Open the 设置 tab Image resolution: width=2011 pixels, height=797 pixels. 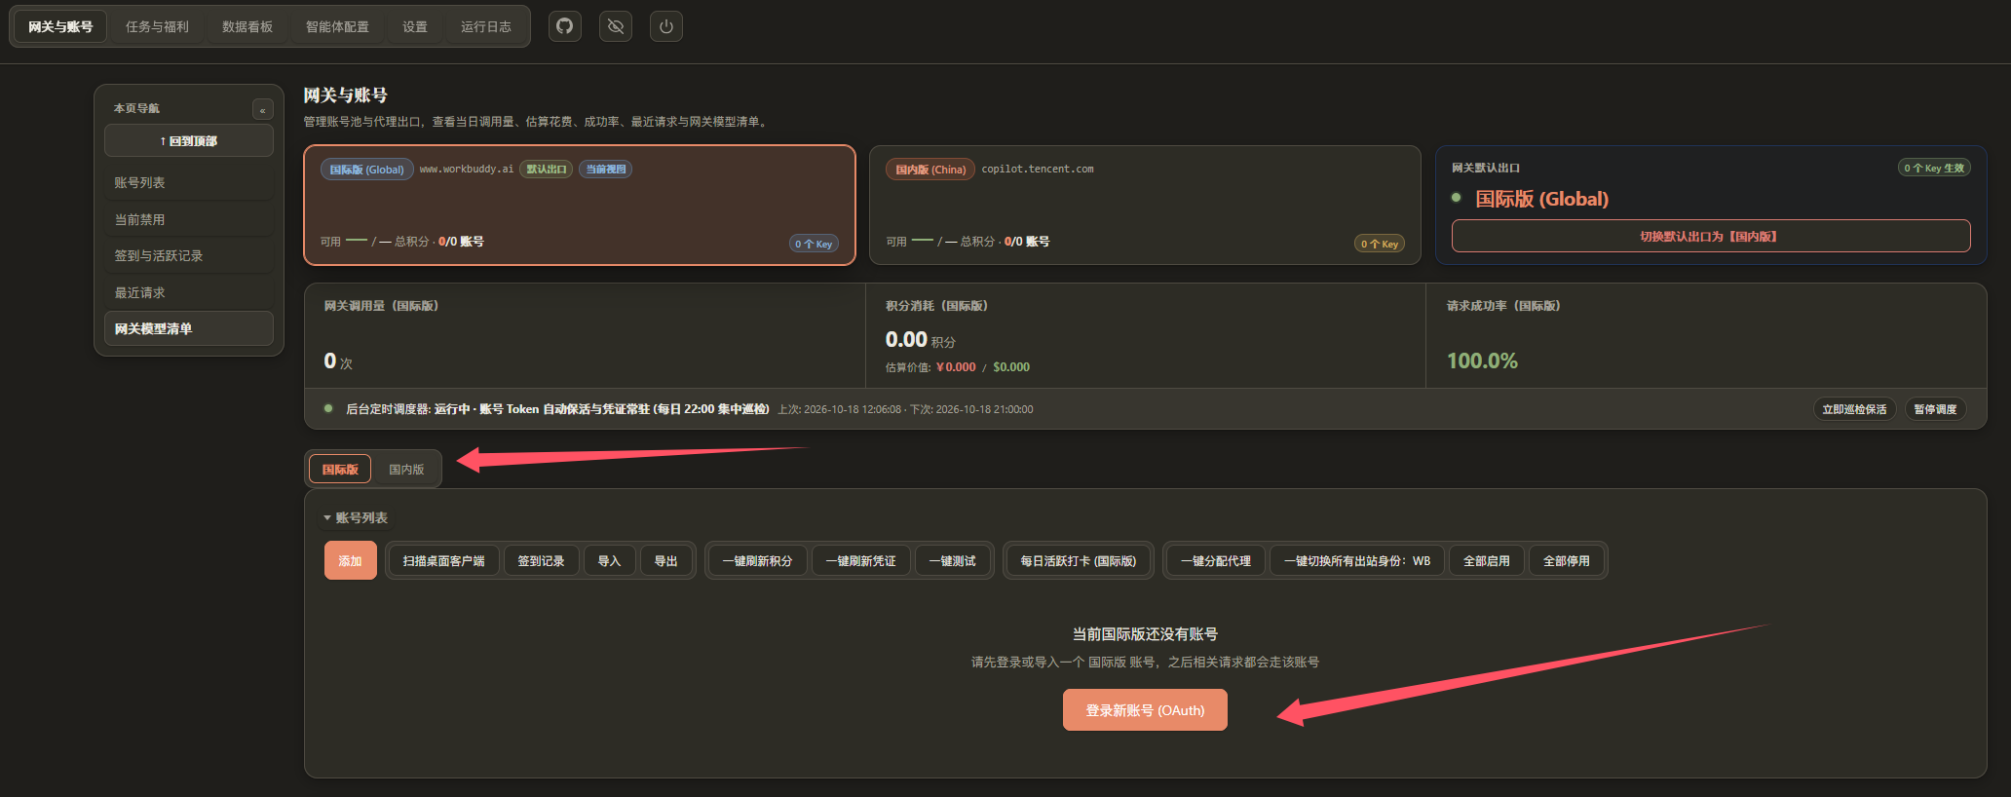pos(415,26)
